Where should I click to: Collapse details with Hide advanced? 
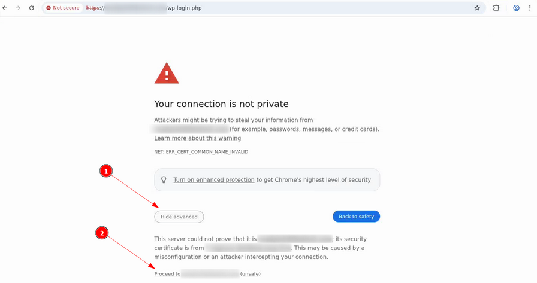click(179, 217)
